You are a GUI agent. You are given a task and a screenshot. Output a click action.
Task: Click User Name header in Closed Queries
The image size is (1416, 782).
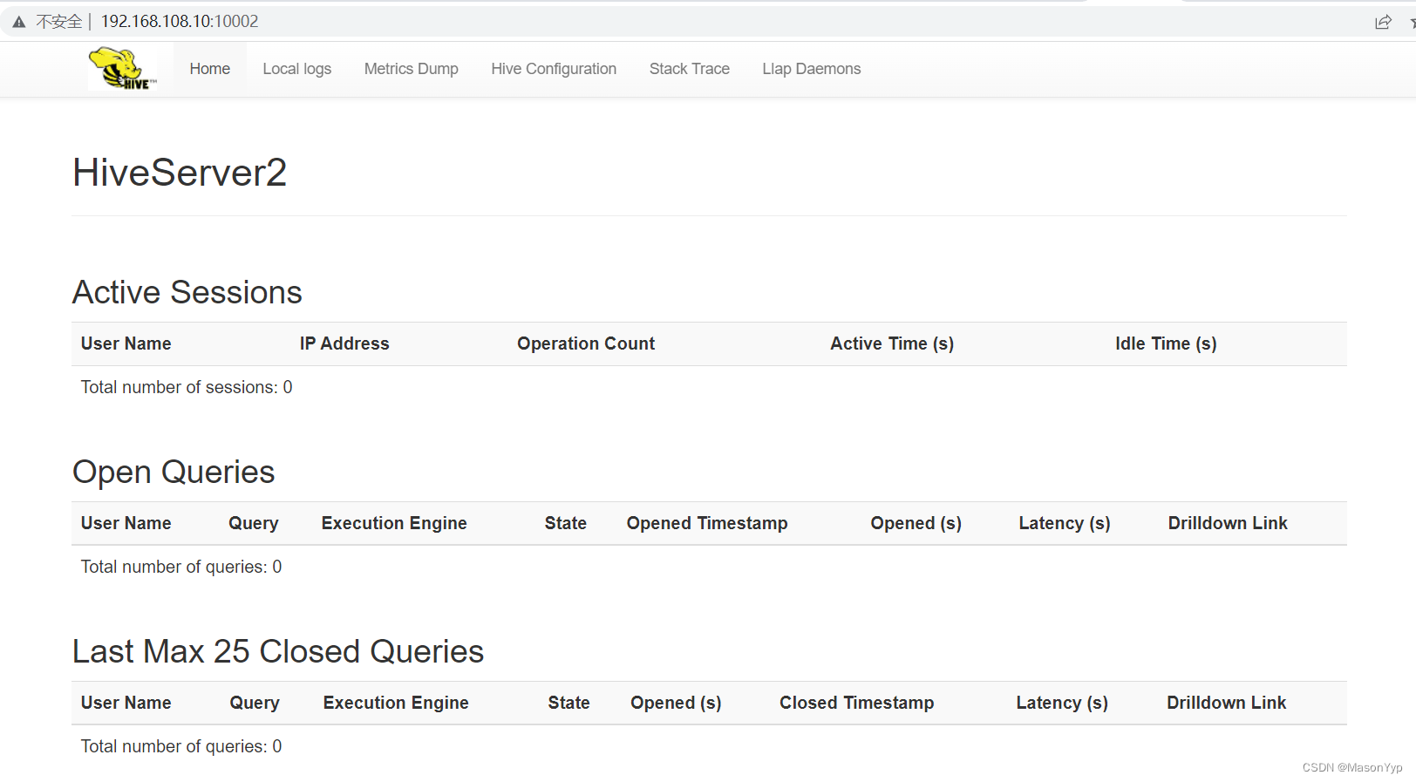coord(126,703)
